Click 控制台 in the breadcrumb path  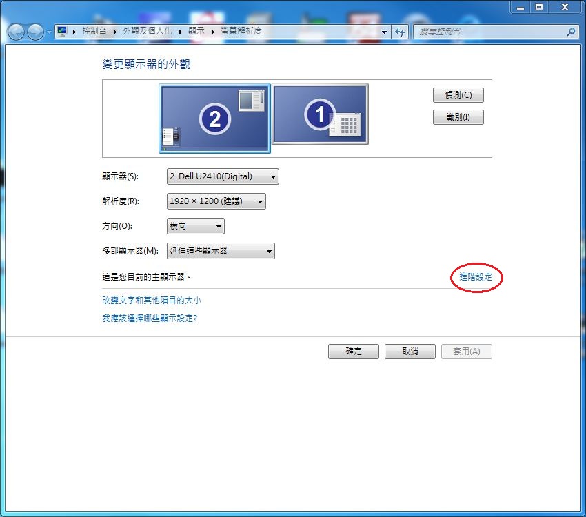click(x=94, y=31)
